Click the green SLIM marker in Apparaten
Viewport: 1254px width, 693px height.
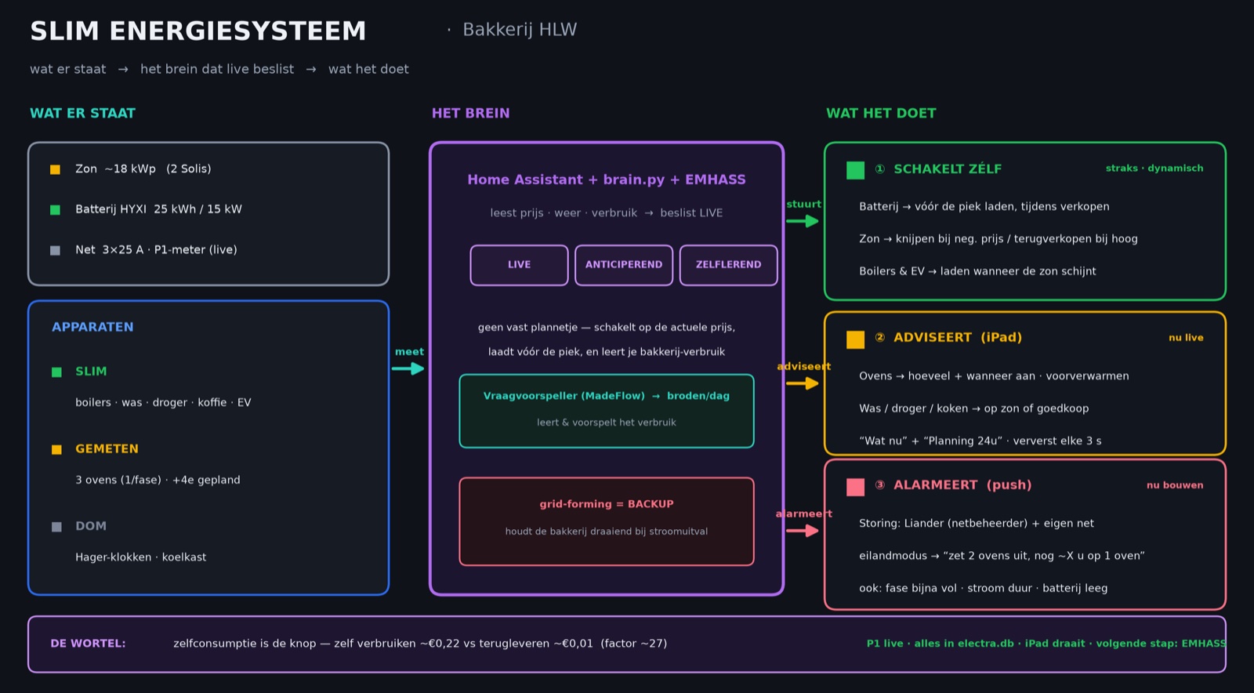point(56,372)
